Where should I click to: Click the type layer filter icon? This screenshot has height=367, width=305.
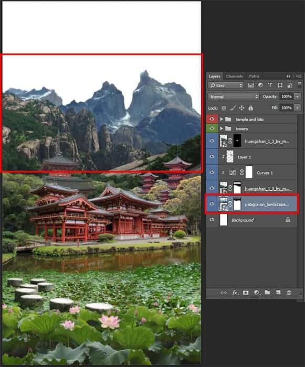(x=270, y=85)
